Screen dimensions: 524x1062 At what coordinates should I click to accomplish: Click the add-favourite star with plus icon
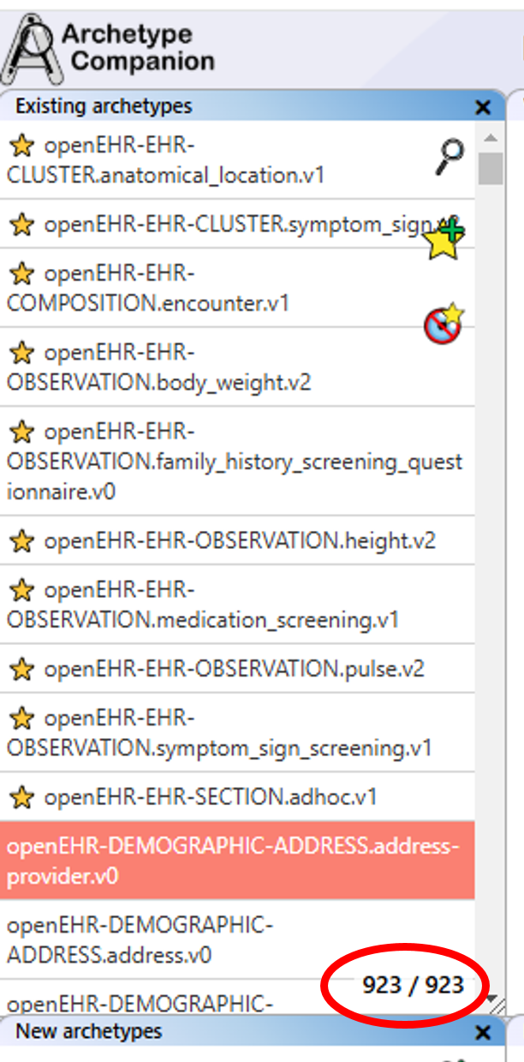(444, 241)
